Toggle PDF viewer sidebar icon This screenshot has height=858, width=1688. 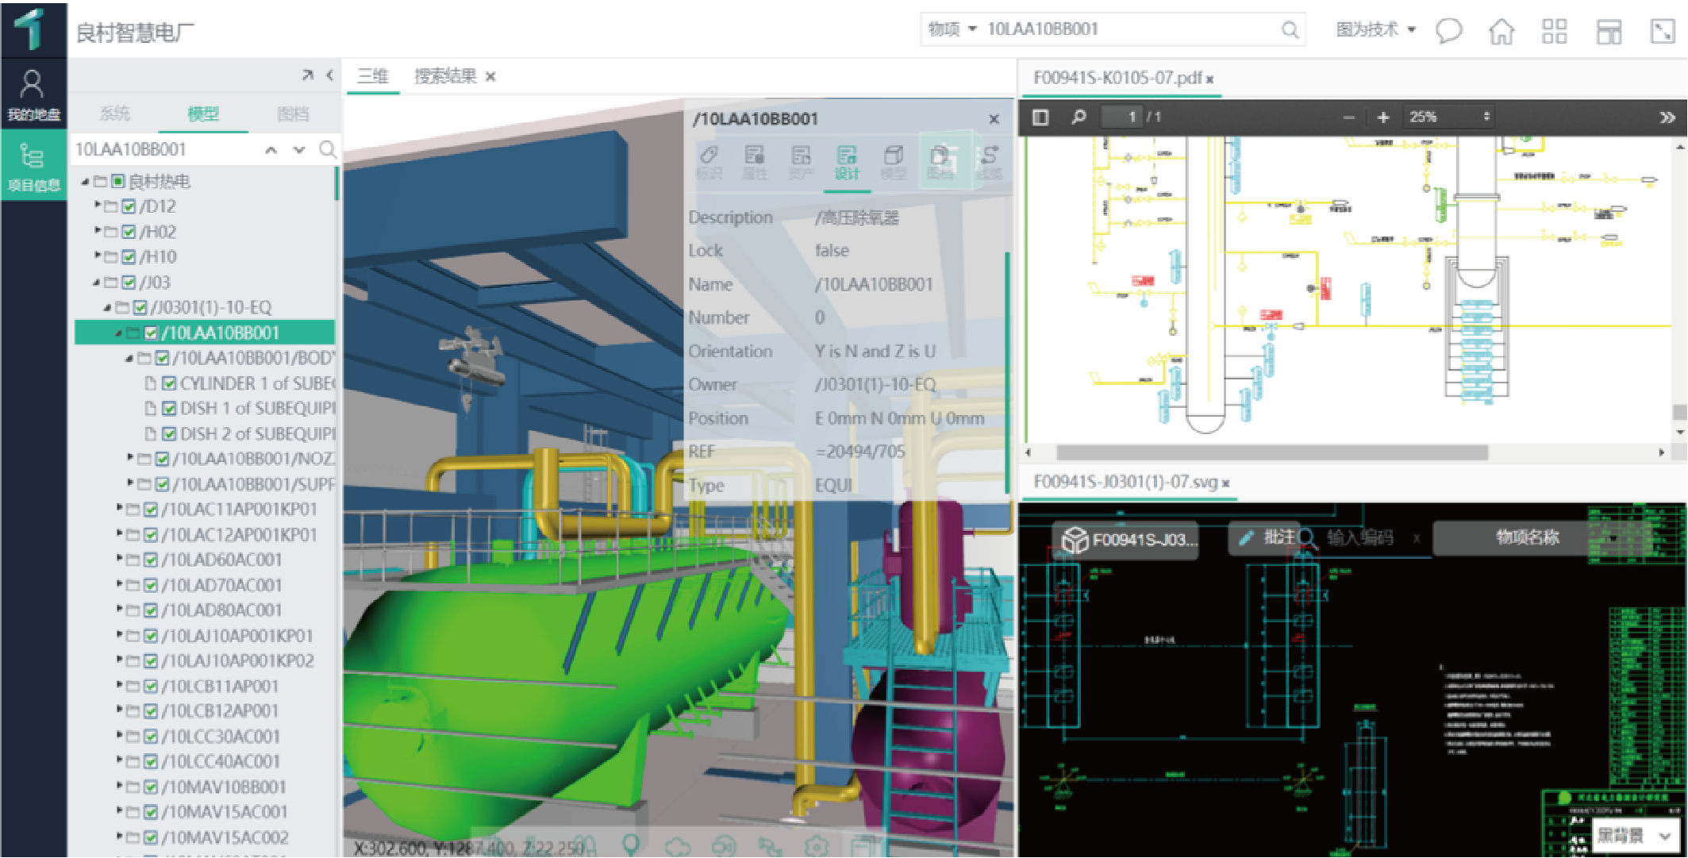coord(1040,117)
